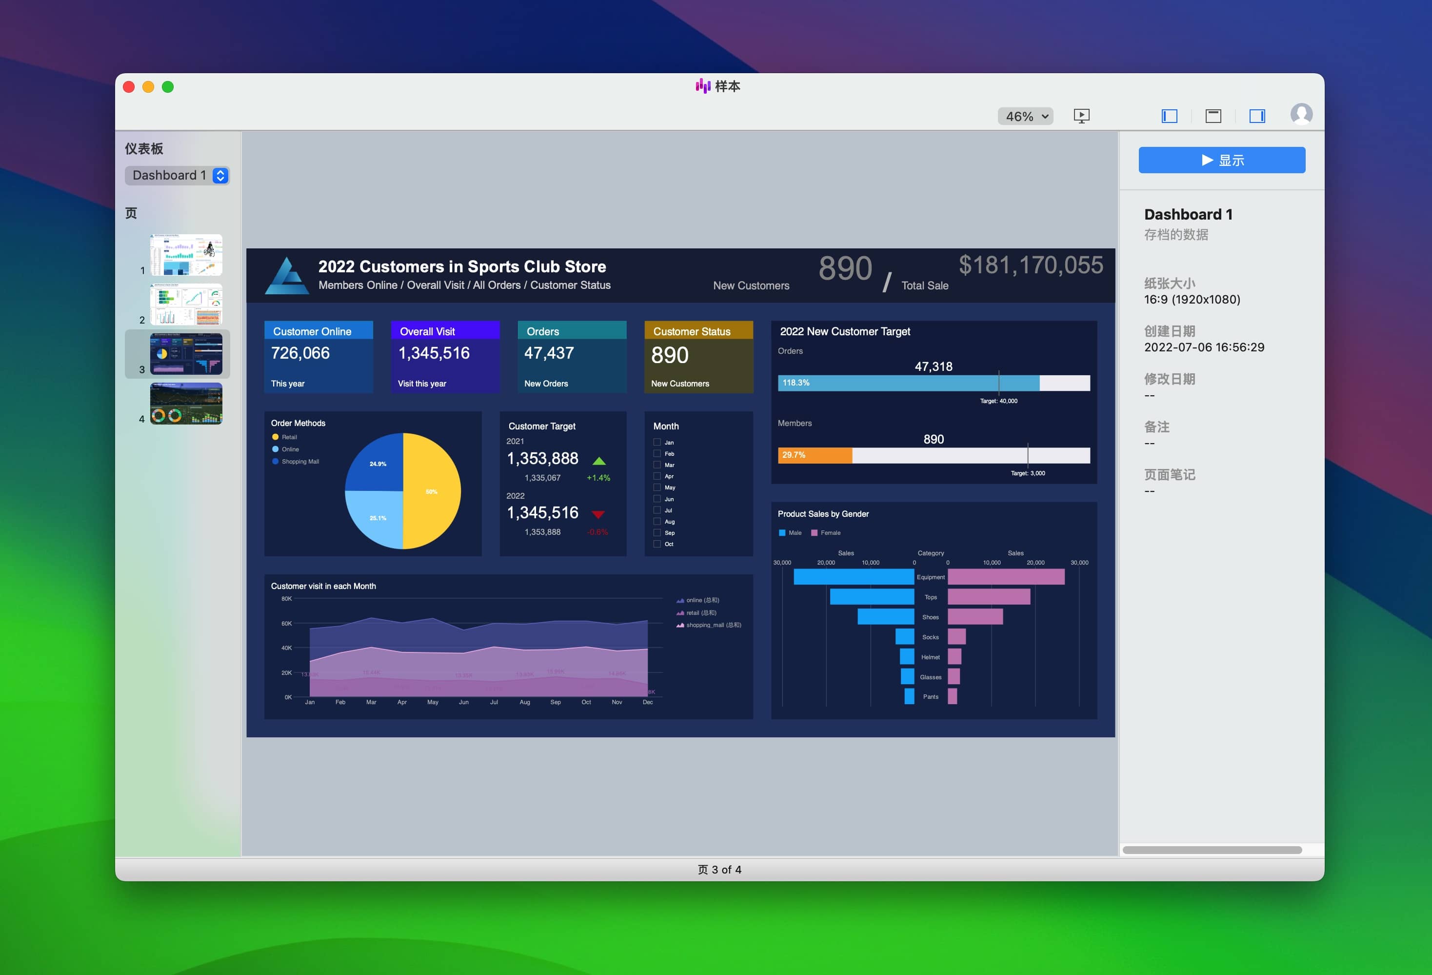This screenshot has width=1432, height=975.
Task: Select page 4 thumbnail
Action: tap(186, 404)
